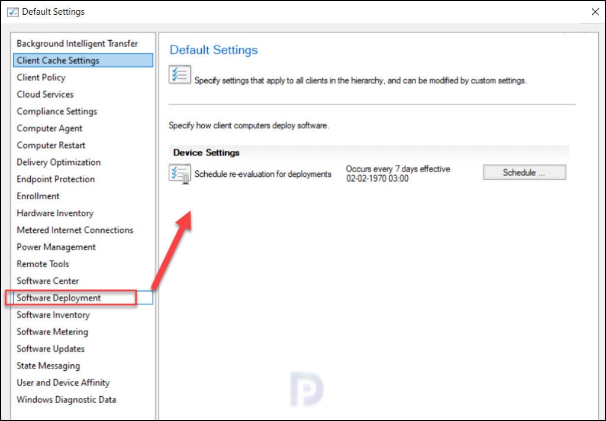Click the blue 'Default Settings' heading
Screen dimensions: 606x421
214,50
